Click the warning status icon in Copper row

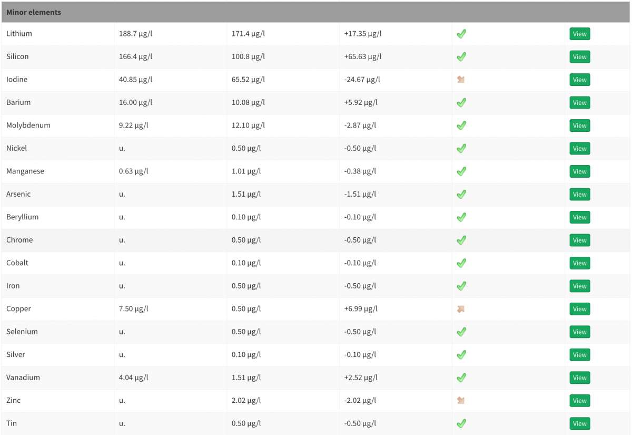(461, 309)
